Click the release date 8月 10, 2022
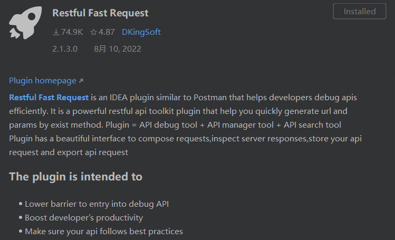 [x=118, y=49]
